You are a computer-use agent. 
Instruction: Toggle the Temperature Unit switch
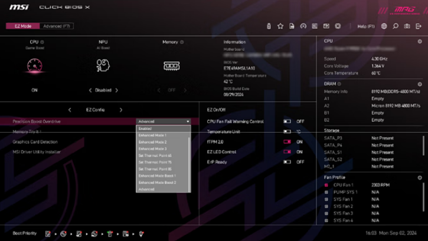(287, 131)
